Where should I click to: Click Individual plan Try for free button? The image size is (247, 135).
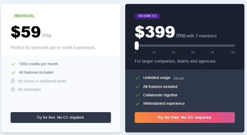[x=61, y=117]
